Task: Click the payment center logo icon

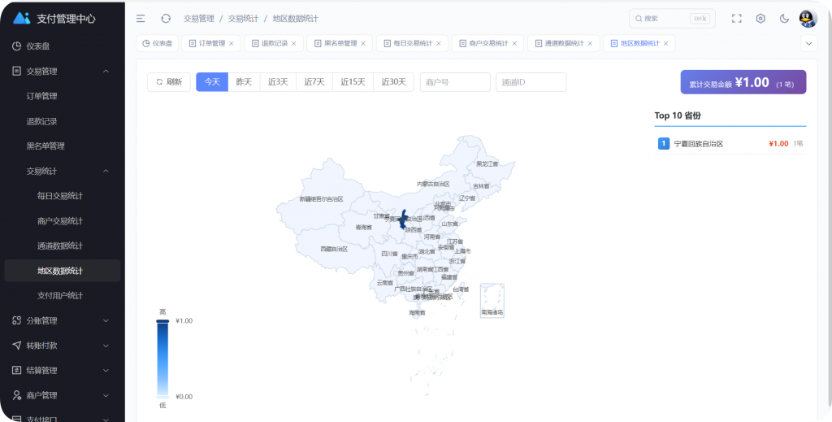Action: point(22,18)
